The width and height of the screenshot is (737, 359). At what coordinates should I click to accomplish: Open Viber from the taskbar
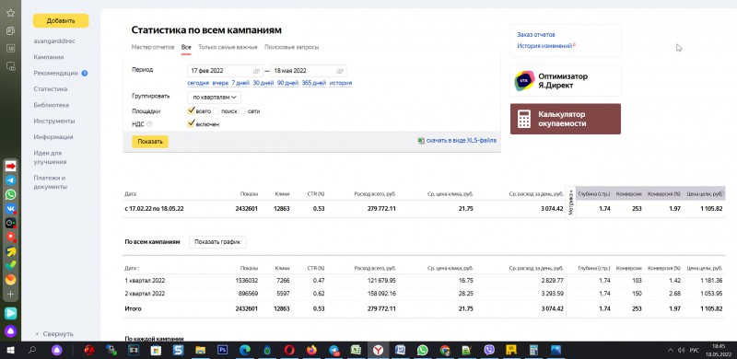[x=489, y=350]
